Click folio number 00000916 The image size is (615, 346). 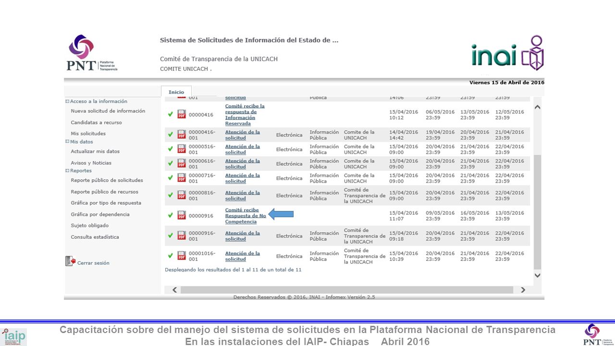tap(201, 216)
